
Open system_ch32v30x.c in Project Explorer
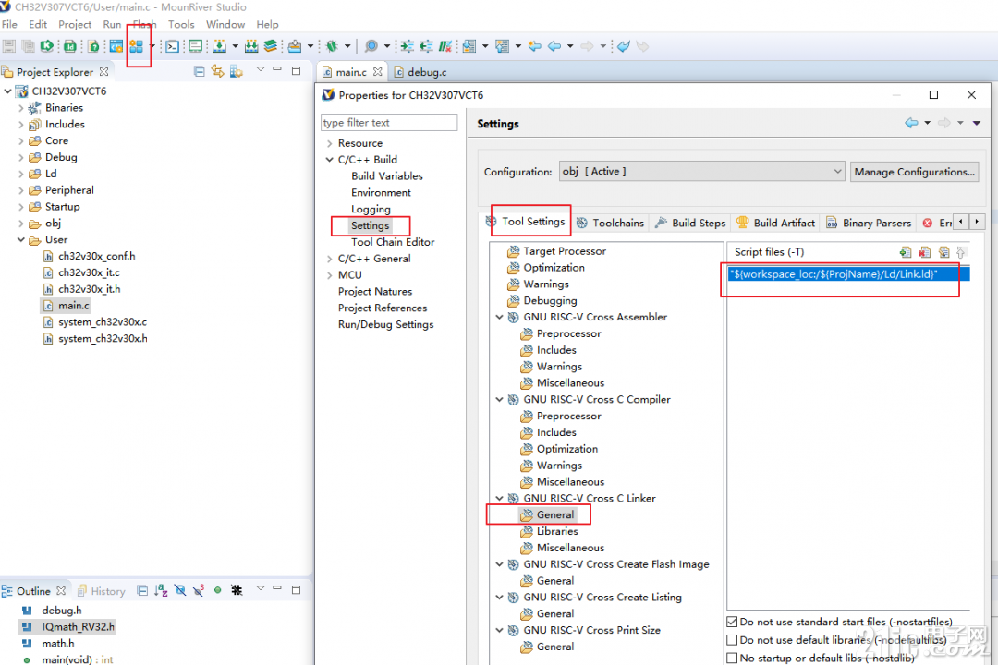tap(102, 322)
